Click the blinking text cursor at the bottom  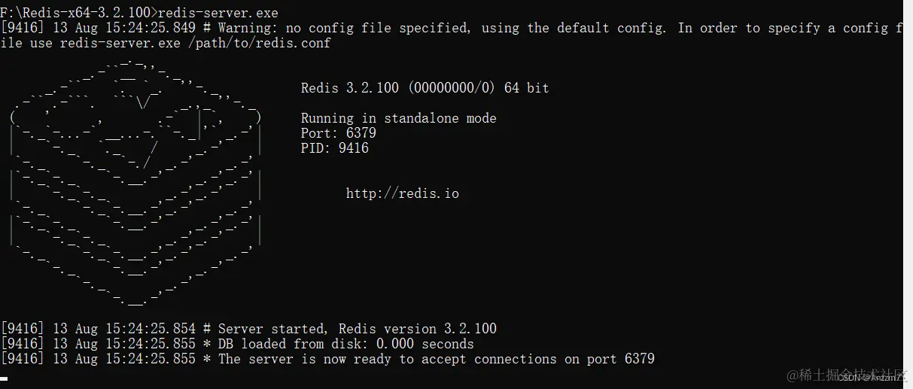click(4, 378)
